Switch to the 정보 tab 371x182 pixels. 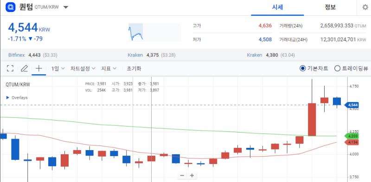tap(330, 7)
